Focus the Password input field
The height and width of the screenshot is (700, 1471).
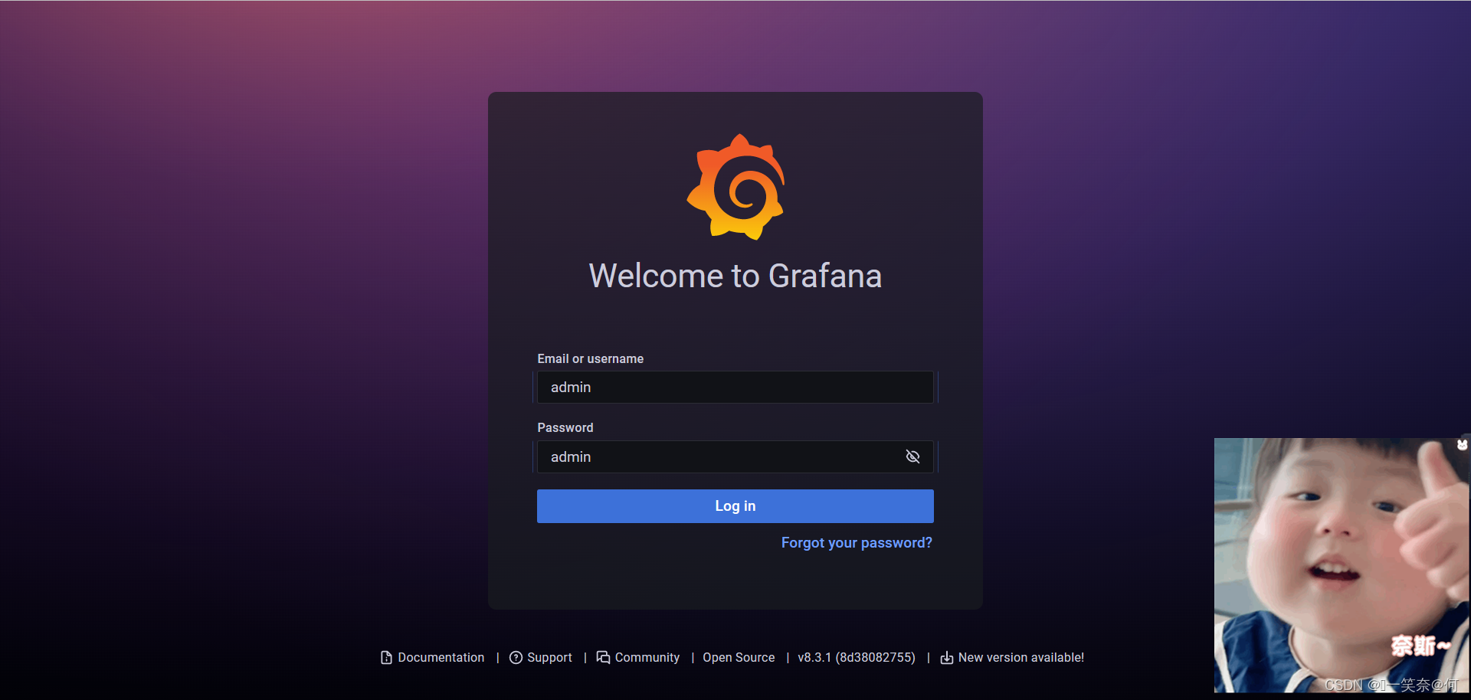point(735,456)
